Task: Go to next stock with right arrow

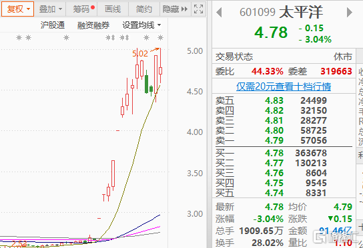Action: pyautogui.click(x=350, y=12)
